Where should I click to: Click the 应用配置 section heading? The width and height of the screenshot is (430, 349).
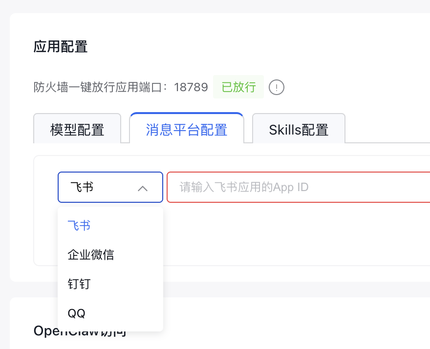[x=61, y=47]
